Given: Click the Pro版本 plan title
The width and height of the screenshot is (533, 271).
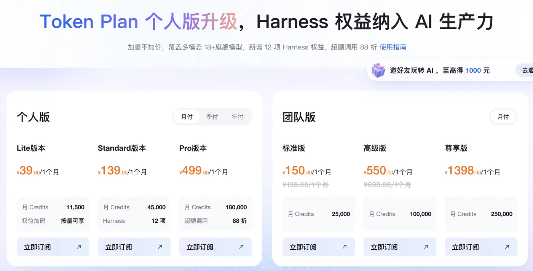Looking at the screenshot, I should point(193,148).
